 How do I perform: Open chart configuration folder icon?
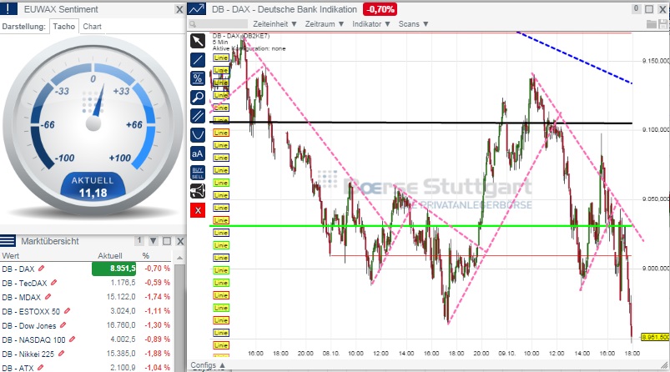tap(651, 24)
